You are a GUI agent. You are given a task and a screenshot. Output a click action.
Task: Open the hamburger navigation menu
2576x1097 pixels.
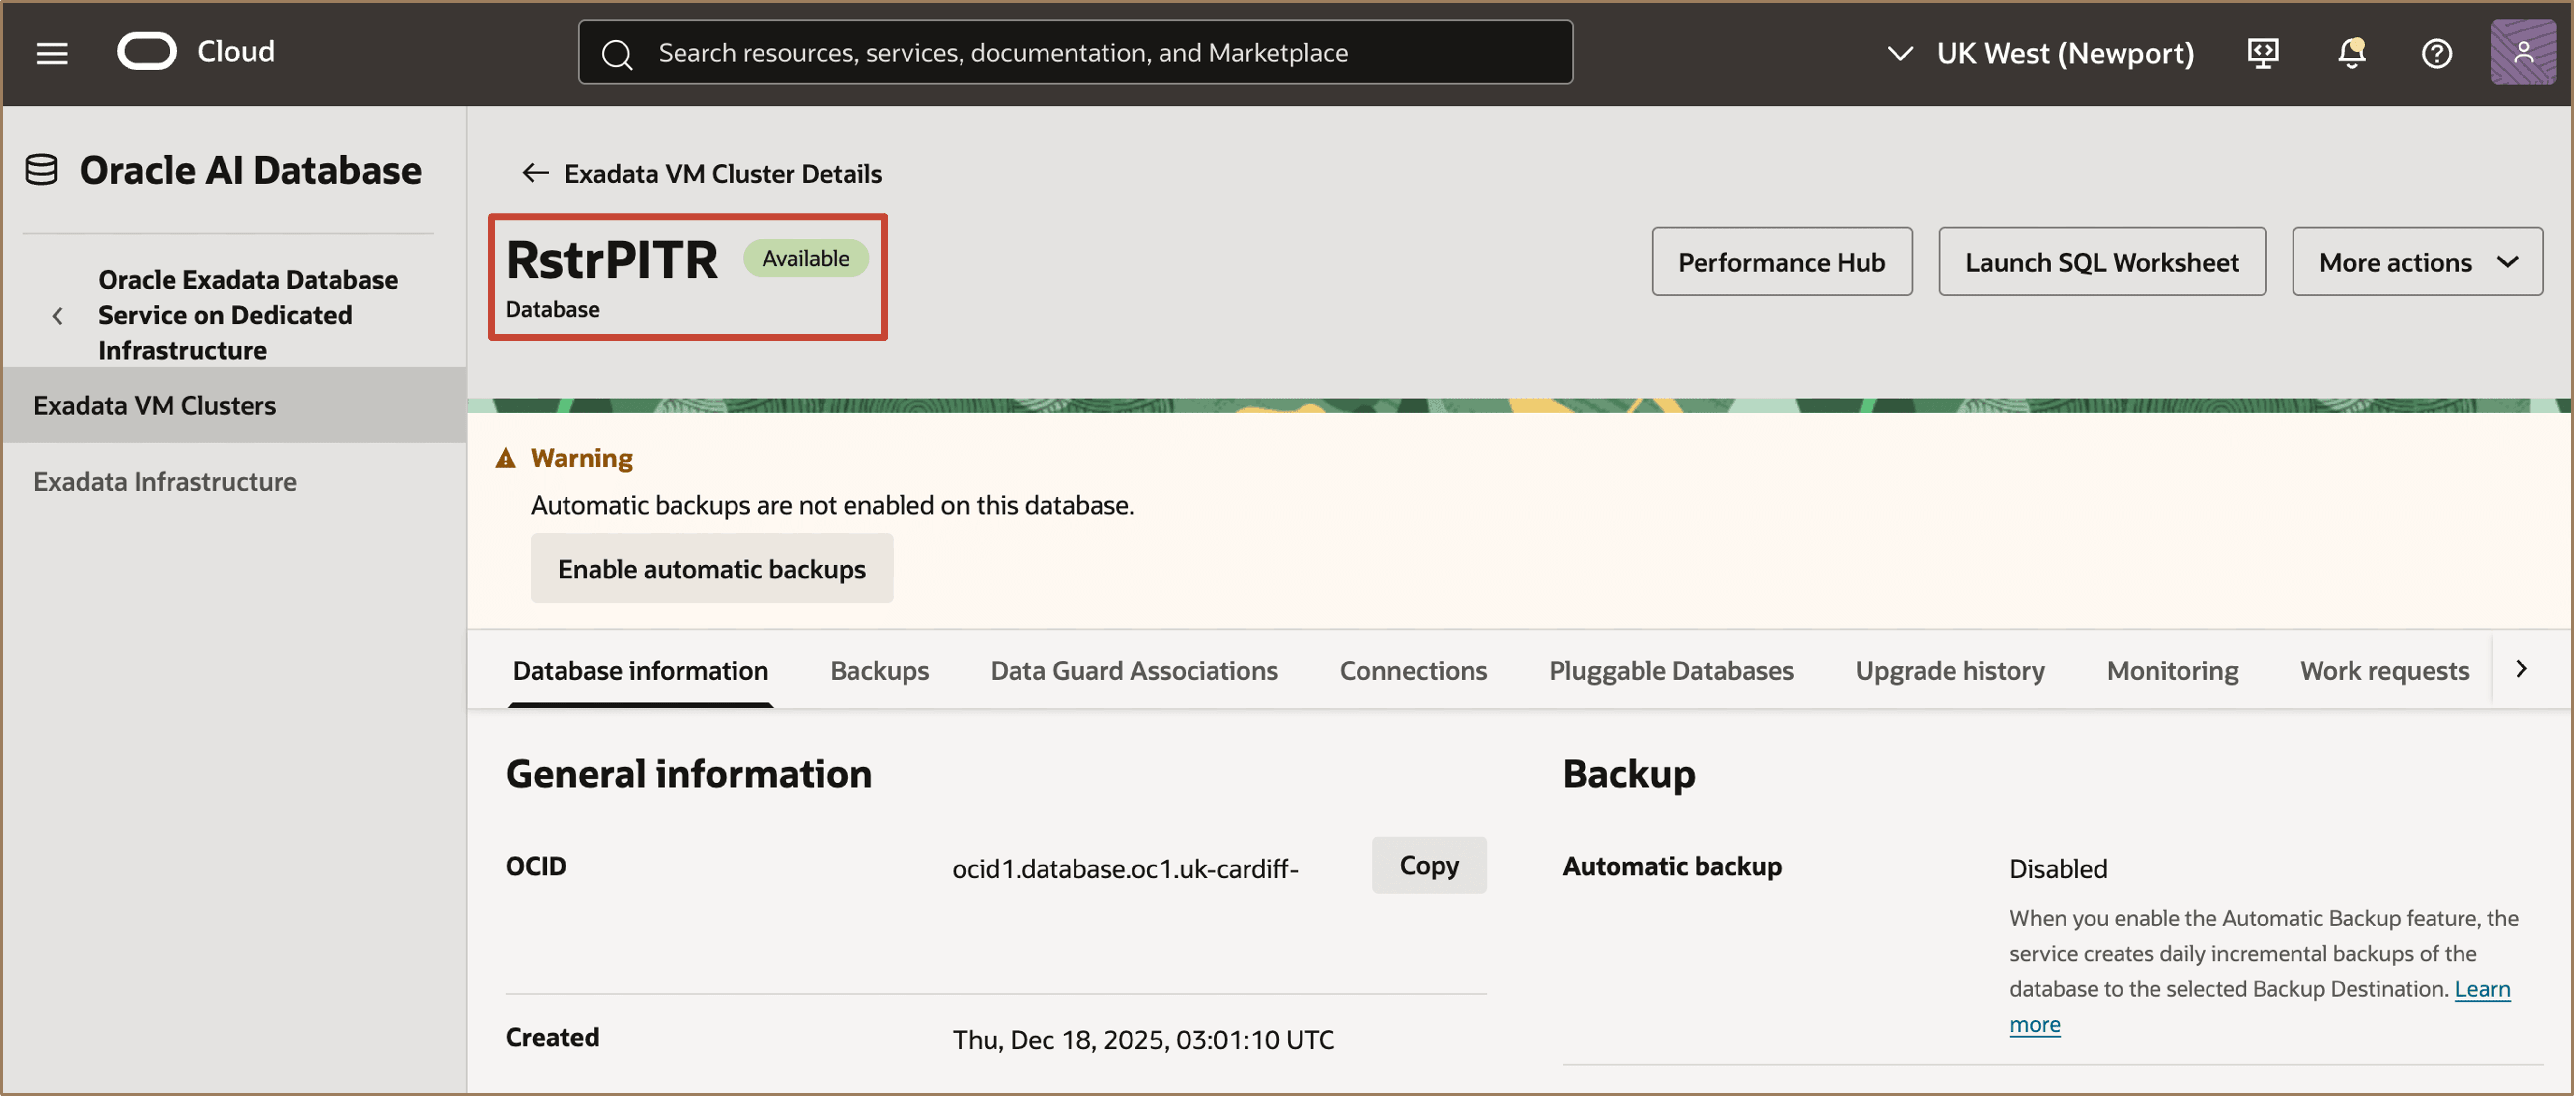click(52, 53)
